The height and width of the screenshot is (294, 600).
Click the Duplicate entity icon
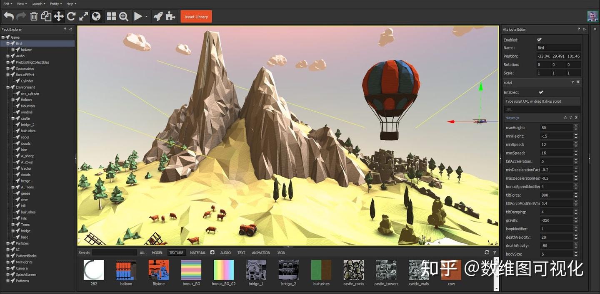(46, 16)
